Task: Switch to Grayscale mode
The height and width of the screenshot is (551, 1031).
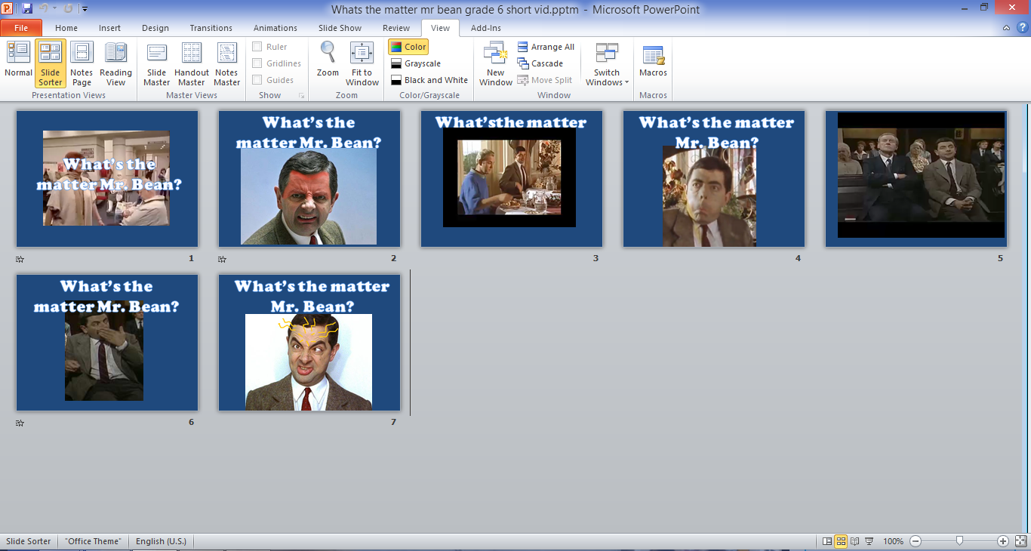Action: (x=416, y=63)
